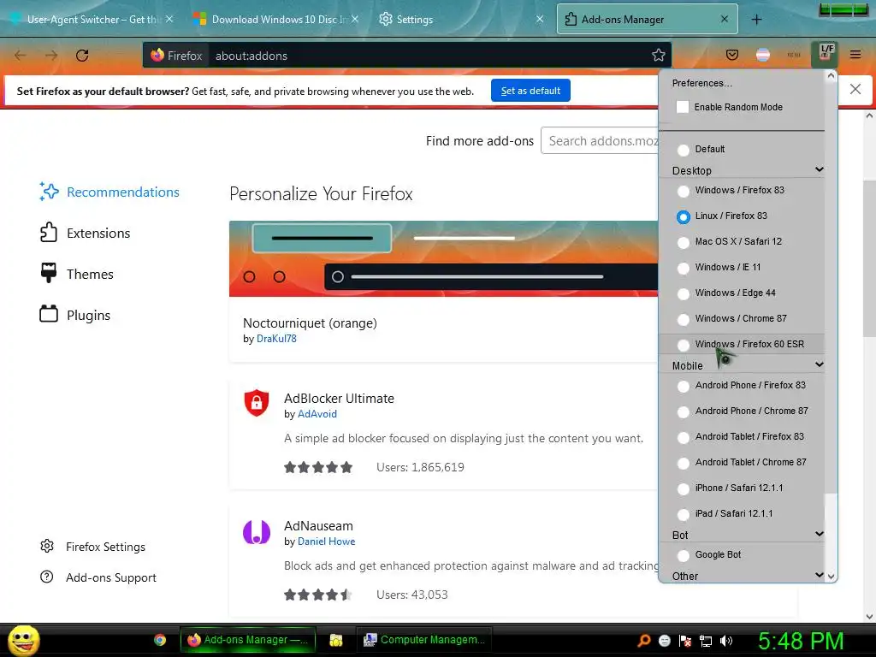
Task: Dismiss the default browser notification bar
Action: coord(855,89)
